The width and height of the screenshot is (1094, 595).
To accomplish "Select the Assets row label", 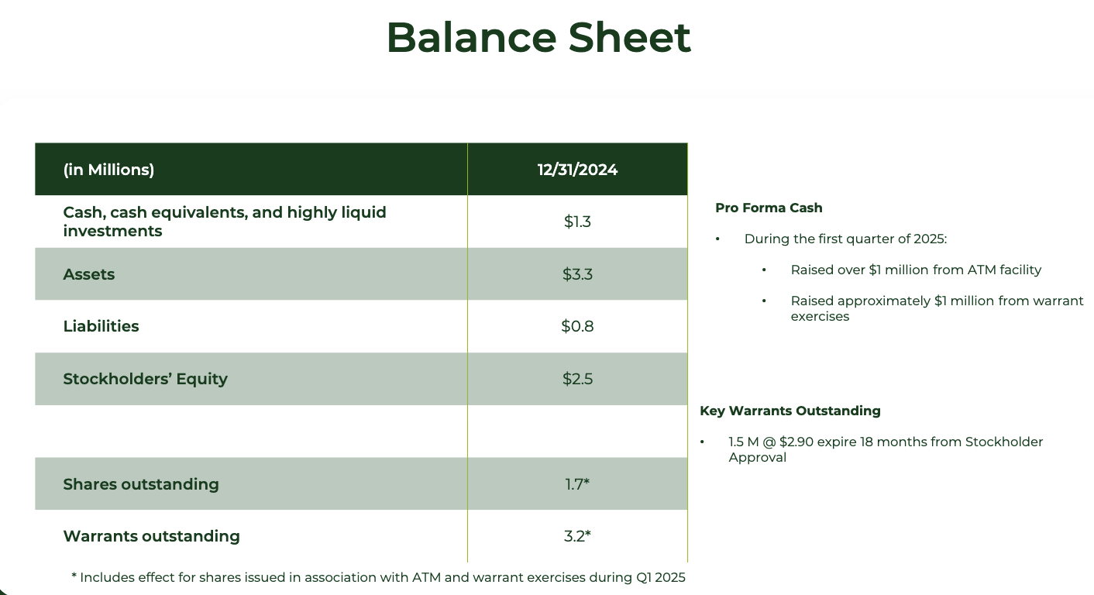I will [89, 274].
